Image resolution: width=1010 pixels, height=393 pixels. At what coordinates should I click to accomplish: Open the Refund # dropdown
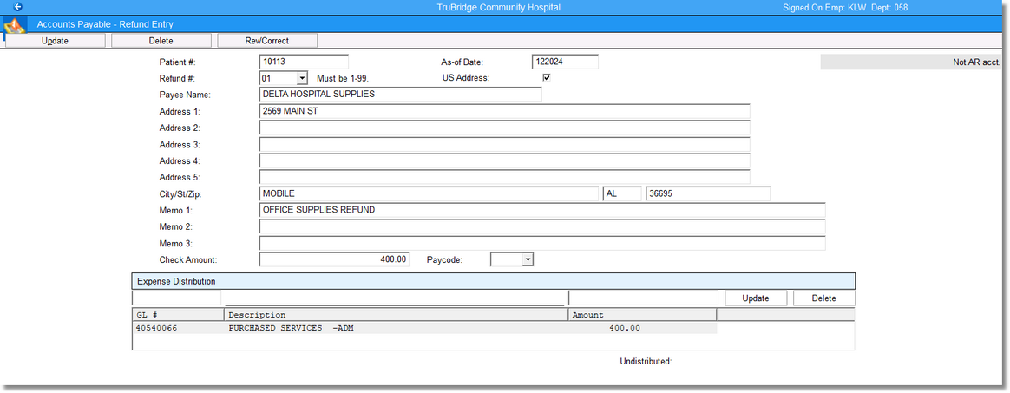(302, 78)
